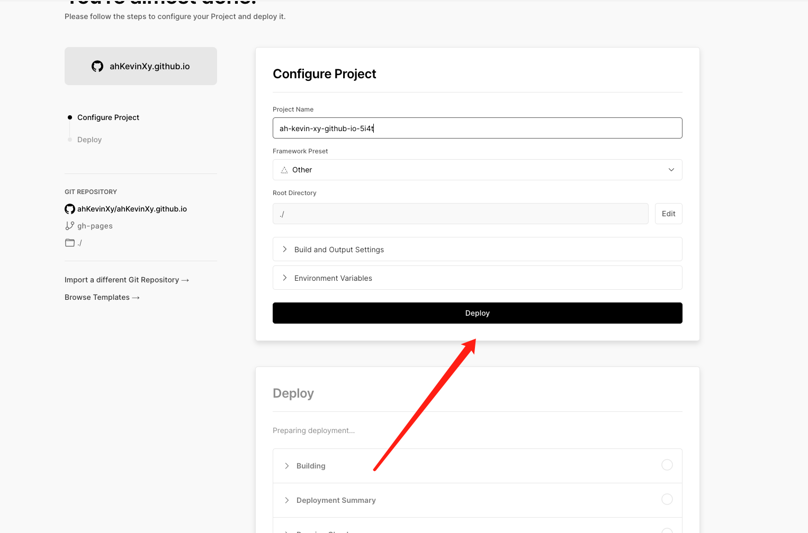Click the GitHub icon in repository card
The image size is (808, 533).
click(x=97, y=66)
